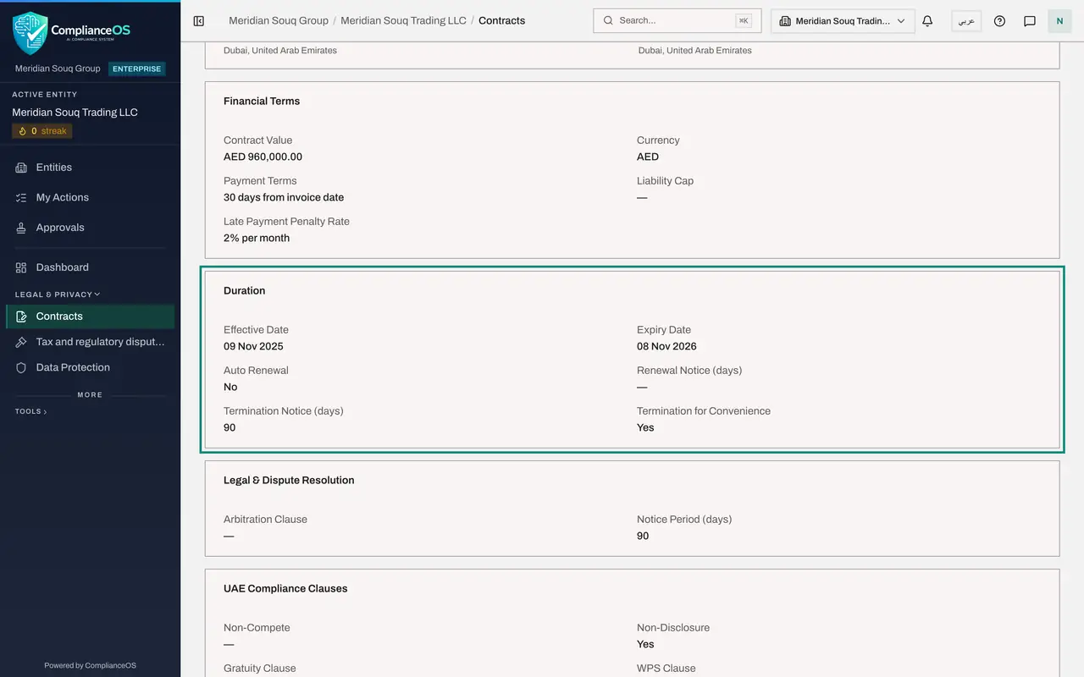The height and width of the screenshot is (677, 1084).
Task: Click the streak flame icon
Action: tap(23, 131)
